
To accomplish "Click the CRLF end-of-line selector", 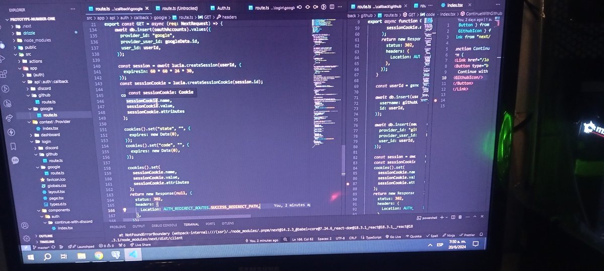I will [x=353, y=237].
